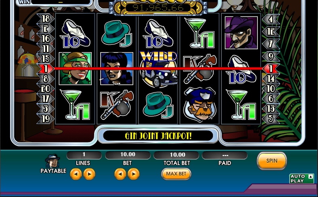318x197 pixels.
Task: Click the Gin Joint Jackpot banner
Action: tap(158, 136)
